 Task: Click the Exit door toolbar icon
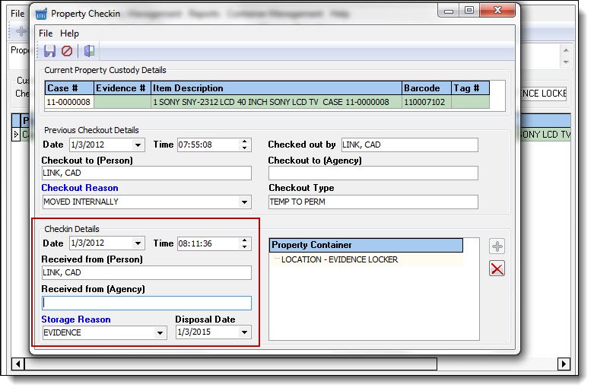click(89, 51)
